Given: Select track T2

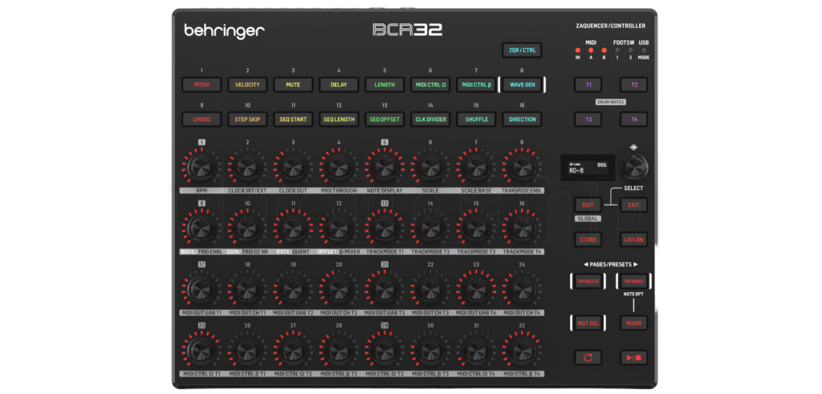Looking at the screenshot, I should tap(634, 84).
